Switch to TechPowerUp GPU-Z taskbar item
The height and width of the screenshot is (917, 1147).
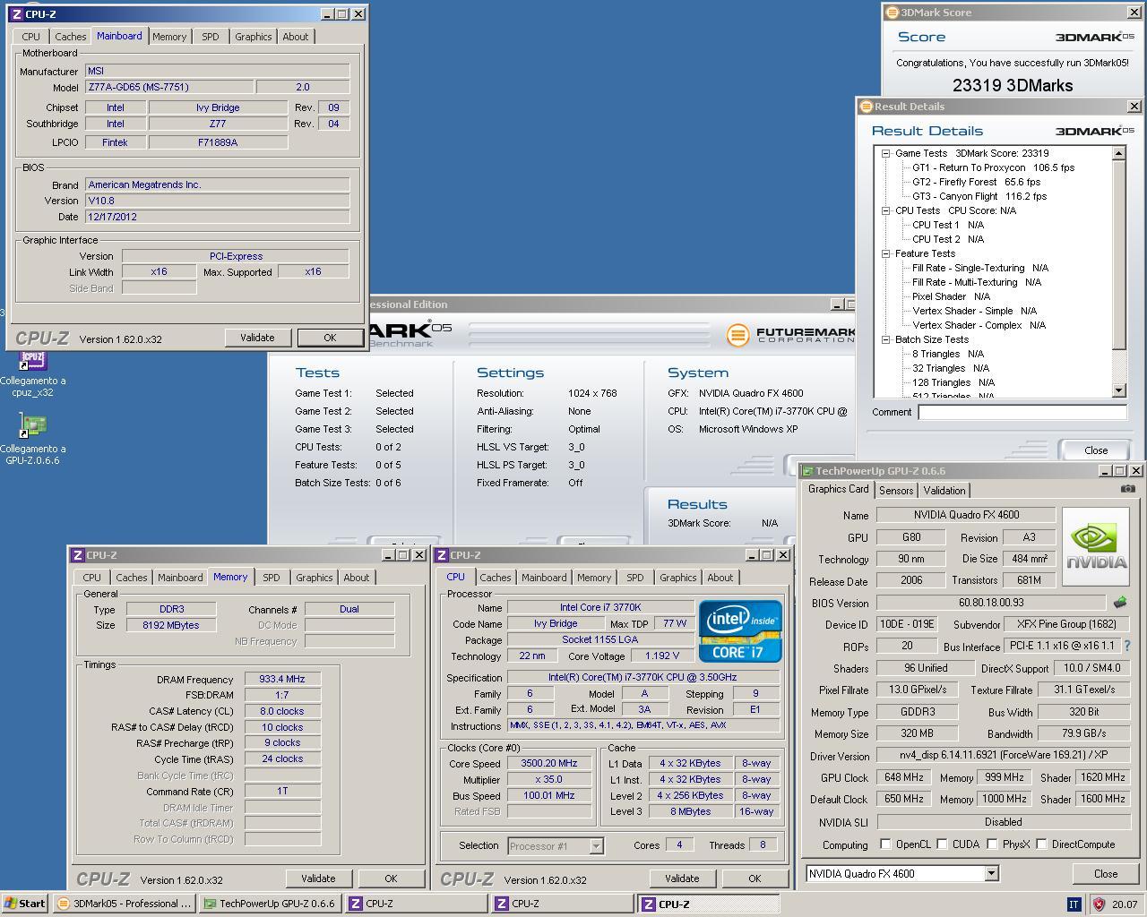[x=269, y=904]
